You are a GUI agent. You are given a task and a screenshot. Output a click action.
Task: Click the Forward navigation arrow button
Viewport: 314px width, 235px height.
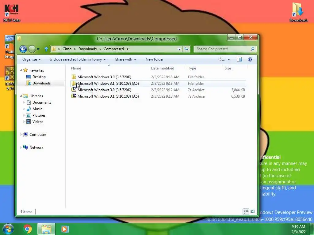pyautogui.click(x=32, y=49)
